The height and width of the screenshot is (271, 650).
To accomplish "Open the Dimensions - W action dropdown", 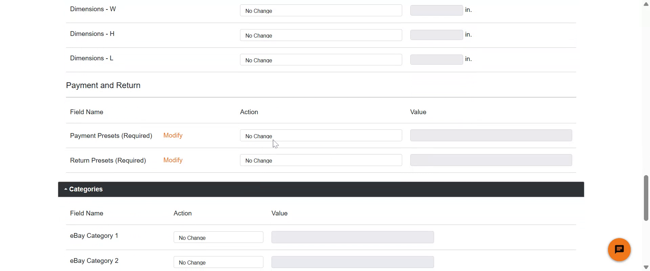I will point(321,11).
